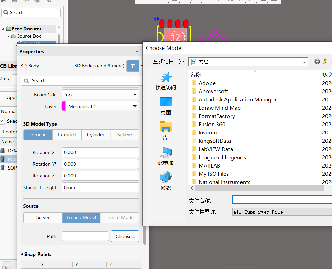Collapse the Source Documents tree node
Image resolution: width=332 pixels, height=269 pixels.
[8, 36]
